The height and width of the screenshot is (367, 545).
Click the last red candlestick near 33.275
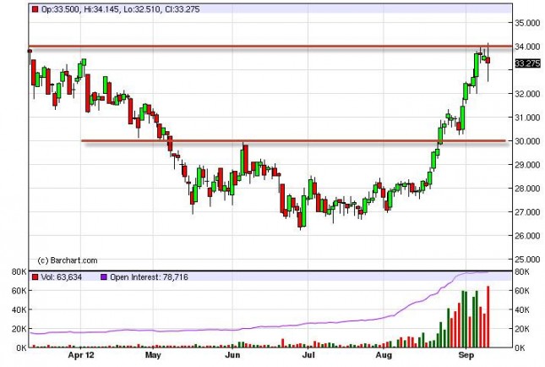[488, 61]
